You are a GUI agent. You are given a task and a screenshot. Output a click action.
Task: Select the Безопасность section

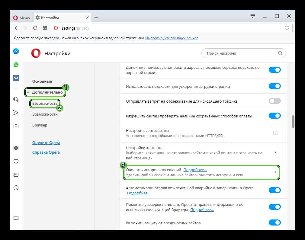click(x=45, y=103)
